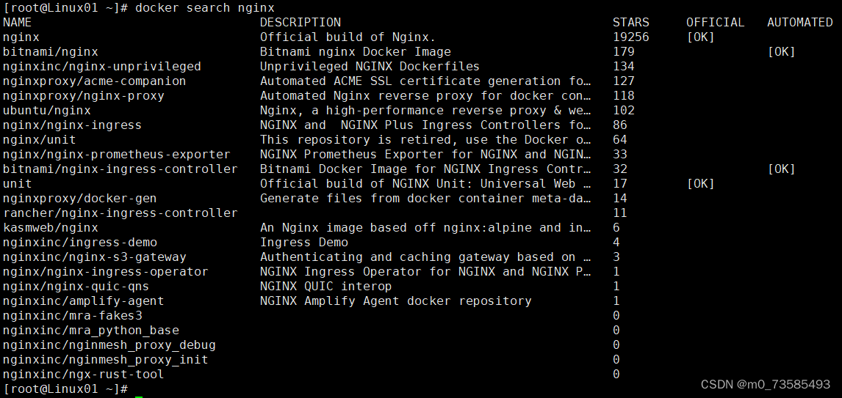Click the nginx/nginx-ingress image name
Screen dimensions: 842x398
click(73, 125)
